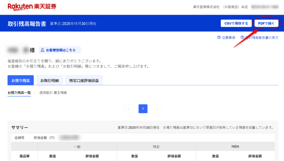284x161 pixels.
Task: Save the report with CSVで保存する
Action: 236,23
